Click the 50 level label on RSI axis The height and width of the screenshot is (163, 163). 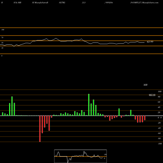pyautogui.click(x=2, y=43)
